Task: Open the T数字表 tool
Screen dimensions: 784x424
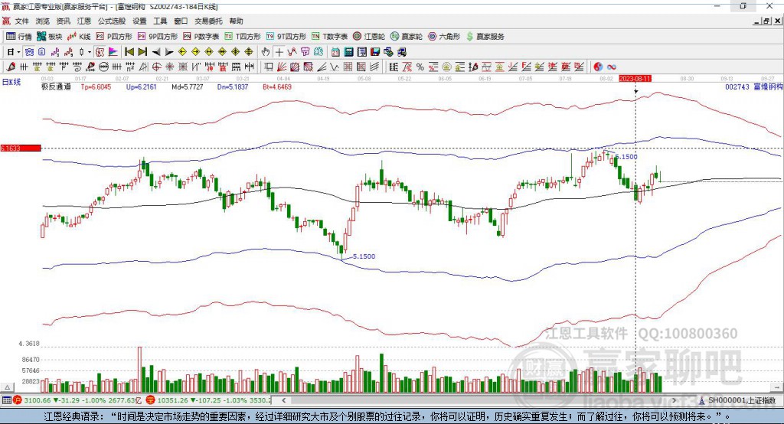Action: [329, 37]
